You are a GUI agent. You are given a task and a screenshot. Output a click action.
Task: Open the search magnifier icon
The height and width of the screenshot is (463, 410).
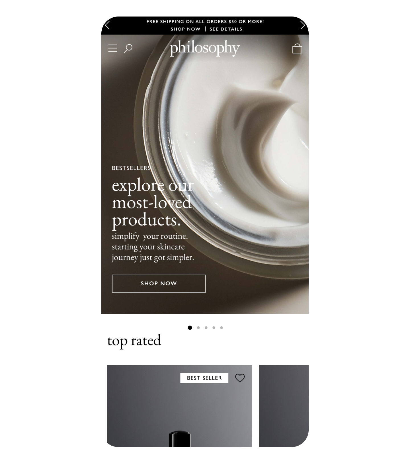[x=128, y=48]
